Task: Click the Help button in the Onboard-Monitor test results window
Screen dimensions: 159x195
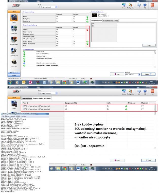Action: point(117,160)
